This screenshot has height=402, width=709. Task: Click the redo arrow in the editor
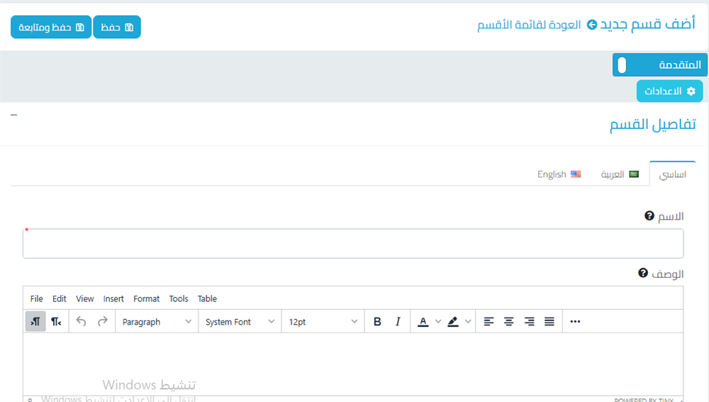(x=102, y=322)
